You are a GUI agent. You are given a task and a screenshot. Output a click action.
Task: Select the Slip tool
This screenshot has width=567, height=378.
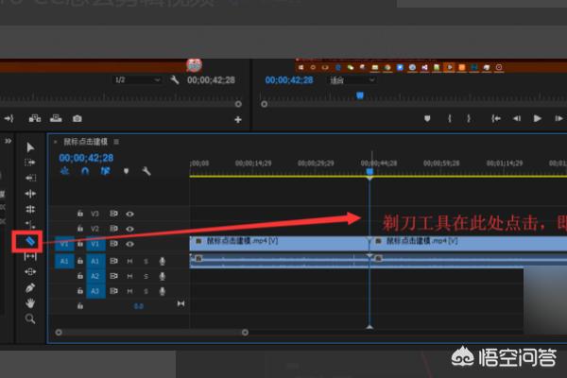(x=30, y=256)
